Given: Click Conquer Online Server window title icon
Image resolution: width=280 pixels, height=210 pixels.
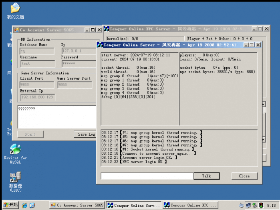Looking at the screenshot, I should coord(100,45).
